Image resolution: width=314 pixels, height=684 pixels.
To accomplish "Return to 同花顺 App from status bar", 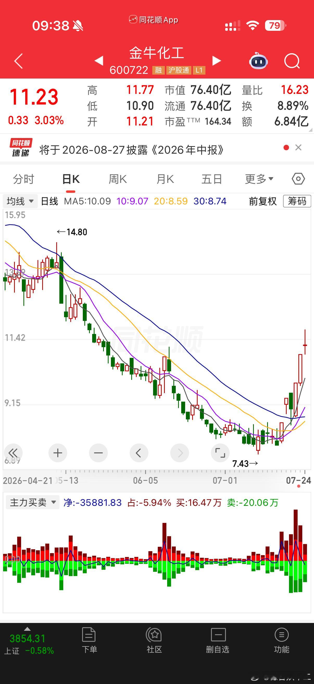I will 154,20.
